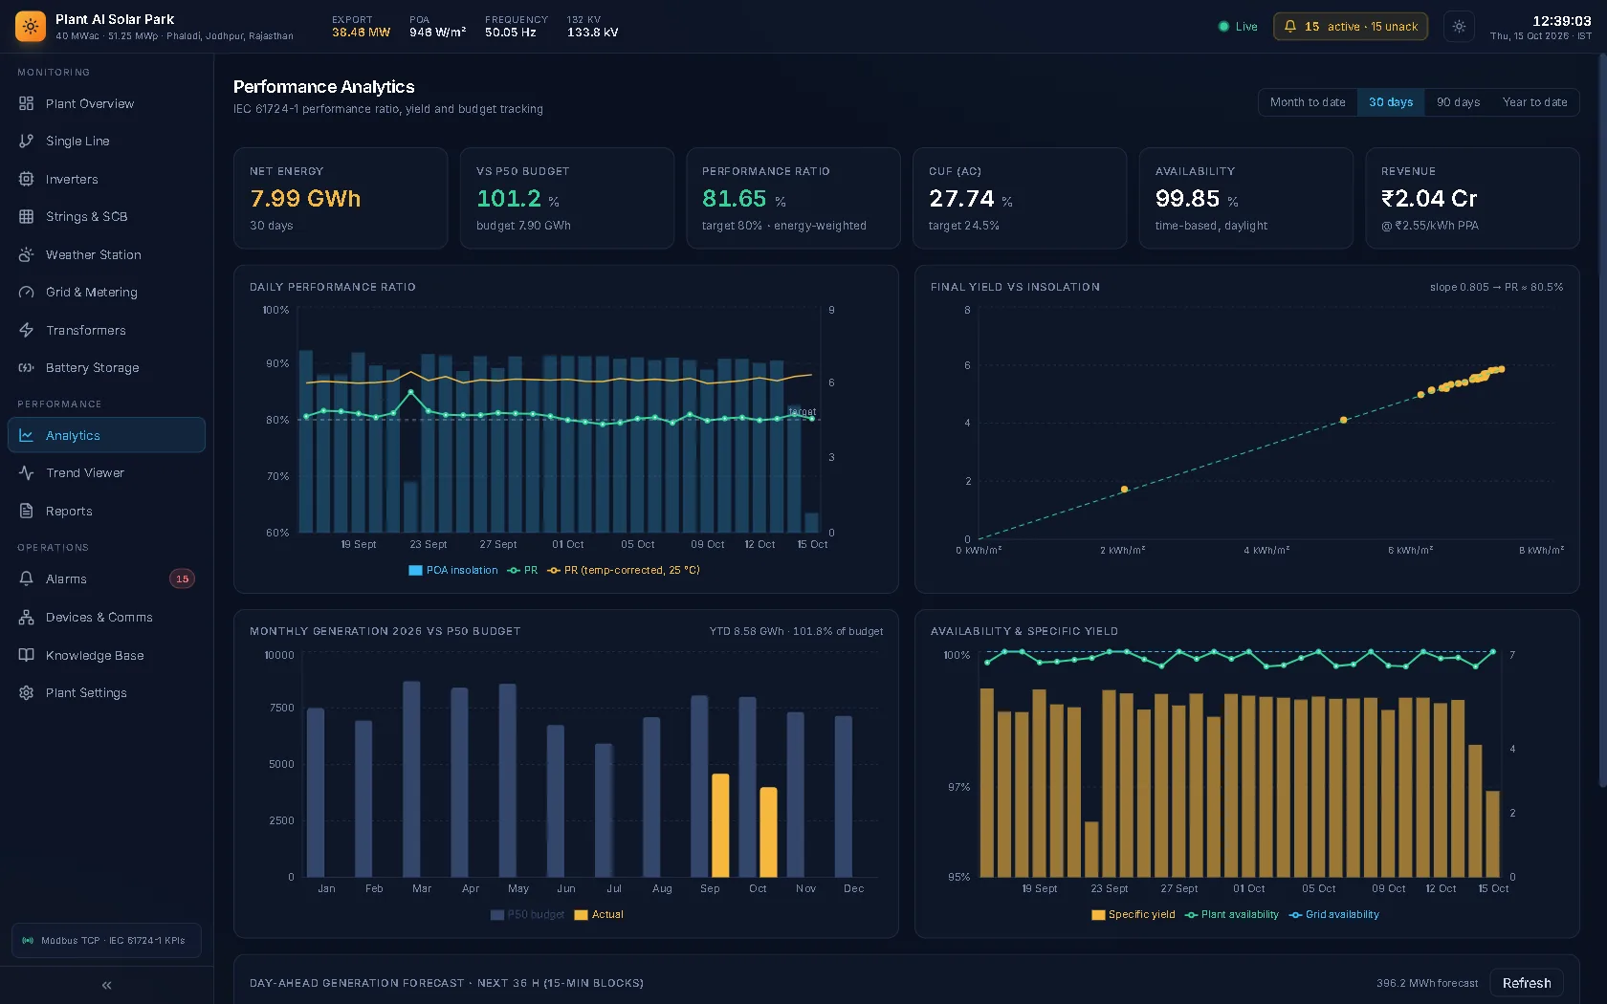This screenshot has width=1607, height=1004.
Task: Toggle Specific yield legend entry
Action: [x=1134, y=915]
